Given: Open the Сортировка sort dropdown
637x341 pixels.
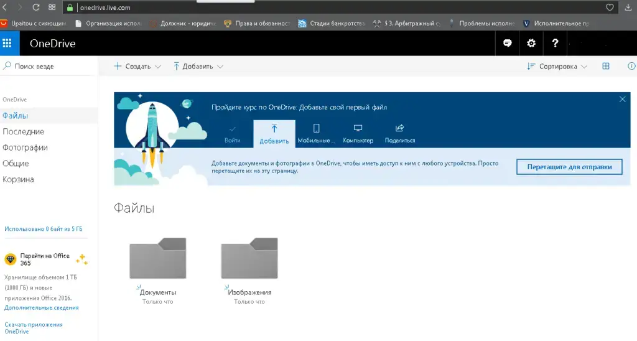Looking at the screenshot, I should point(557,67).
